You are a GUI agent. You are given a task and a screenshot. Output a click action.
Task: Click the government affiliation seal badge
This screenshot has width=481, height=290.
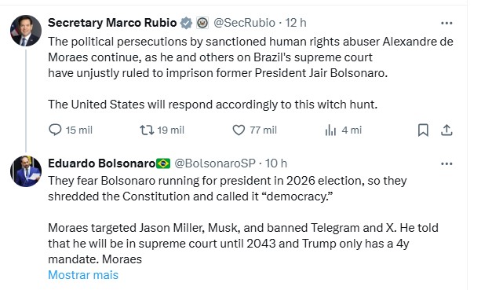point(202,23)
